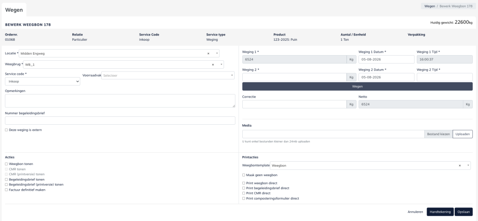This screenshot has width=478, height=221.
Task: Check 'Print composteringsformulier direct' option
Action: (244, 199)
